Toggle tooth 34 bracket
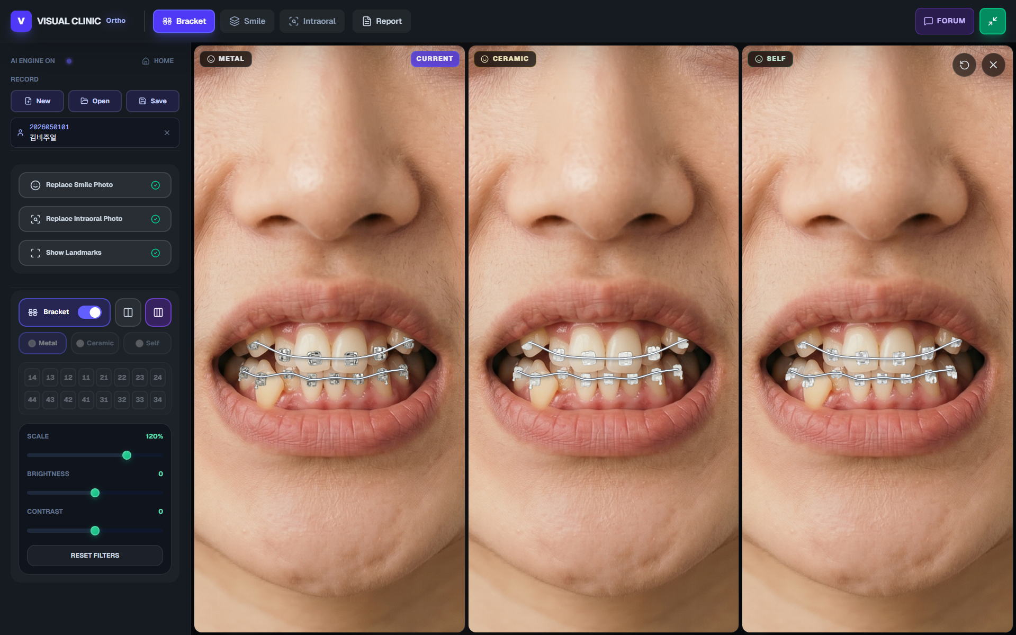1016x635 pixels. point(158,399)
